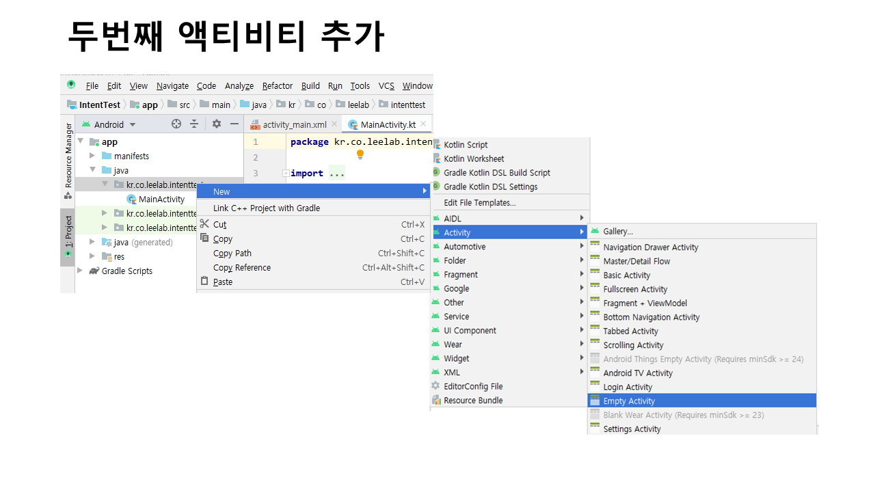Click the scissors Cut icon in context menu
Screen dimensions: 875x492
(204, 224)
